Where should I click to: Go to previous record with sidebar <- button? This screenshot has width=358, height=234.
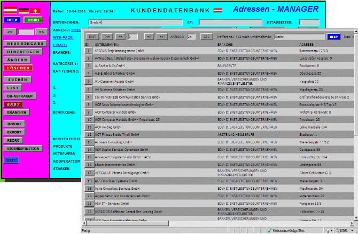(x=10, y=32)
